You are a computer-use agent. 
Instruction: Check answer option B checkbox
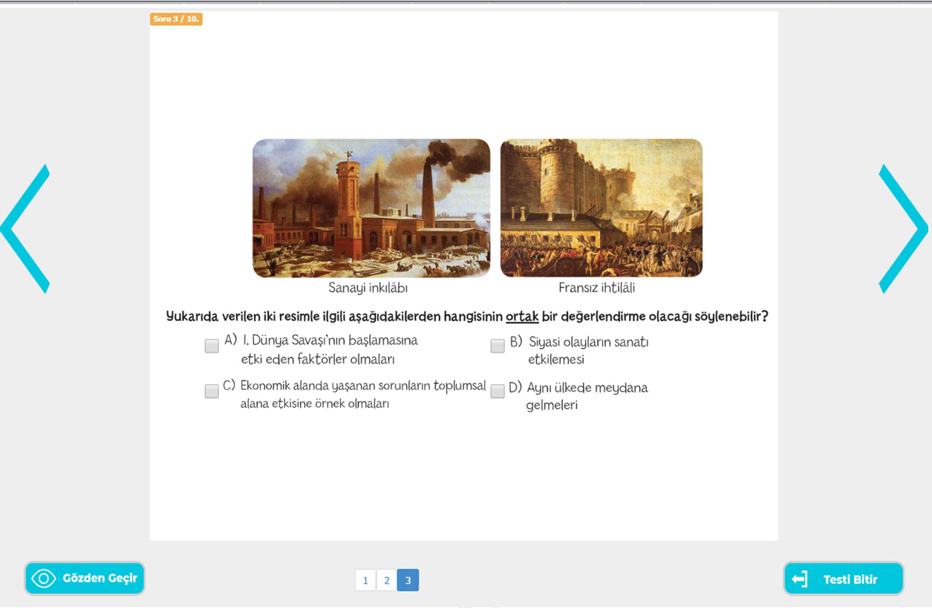(x=498, y=346)
